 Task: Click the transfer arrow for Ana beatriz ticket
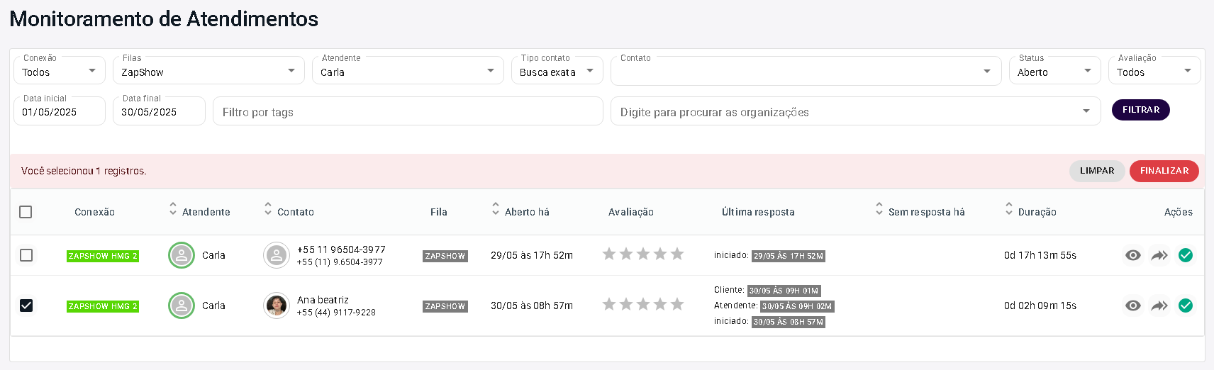(1159, 305)
